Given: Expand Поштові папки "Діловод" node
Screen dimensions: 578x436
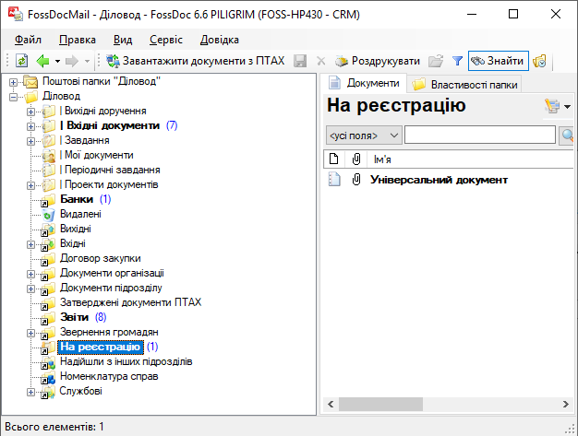Looking at the screenshot, I should tap(13, 82).
